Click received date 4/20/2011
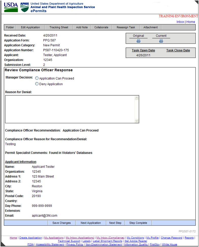 pyautogui.click(x=50, y=35)
